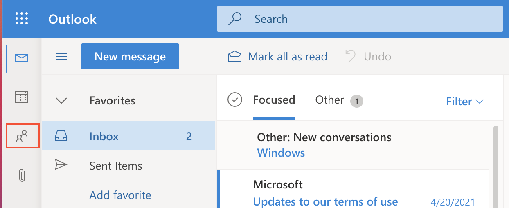Open the Sent Items folder label
Viewport: 509px width, 208px height.
coord(116,166)
